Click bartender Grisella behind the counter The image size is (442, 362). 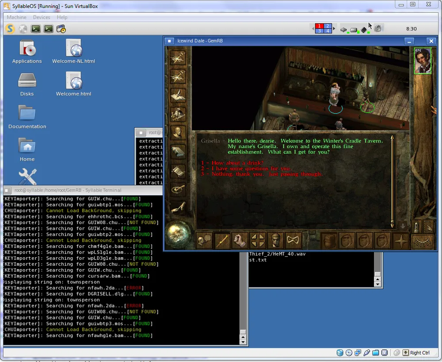point(335,94)
